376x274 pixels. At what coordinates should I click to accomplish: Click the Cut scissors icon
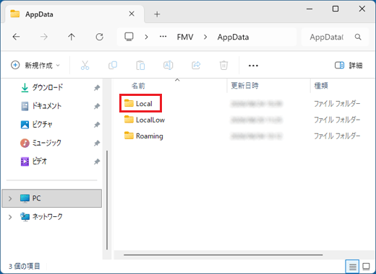pos(85,66)
